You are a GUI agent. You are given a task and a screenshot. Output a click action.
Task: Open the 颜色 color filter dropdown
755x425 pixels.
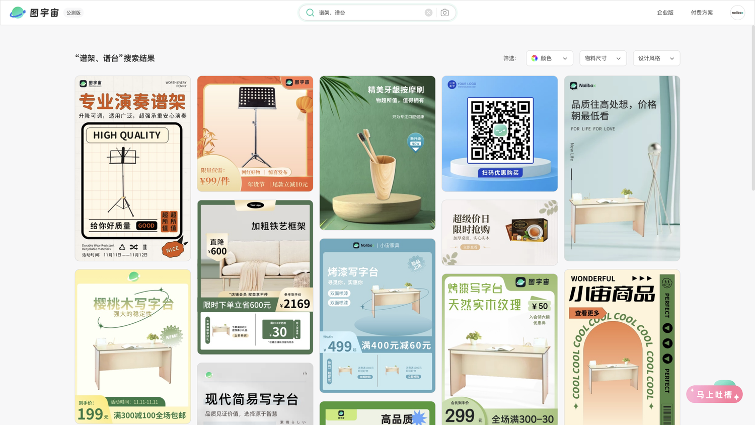(550, 58)
